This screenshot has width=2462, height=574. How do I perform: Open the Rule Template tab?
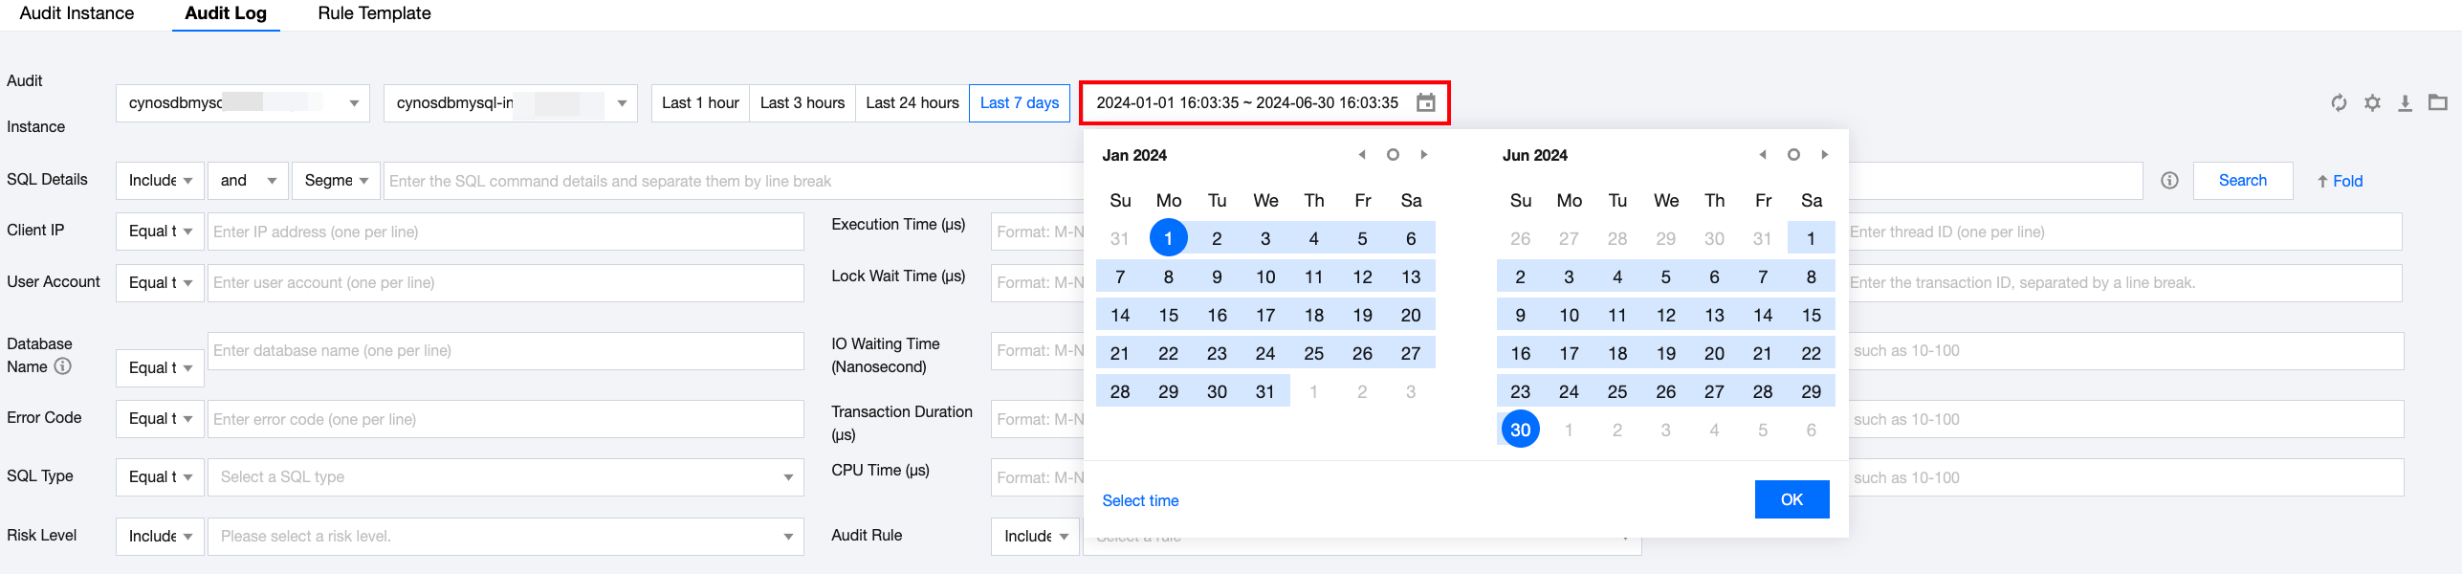pyautogui.click(x=374, y=13)
